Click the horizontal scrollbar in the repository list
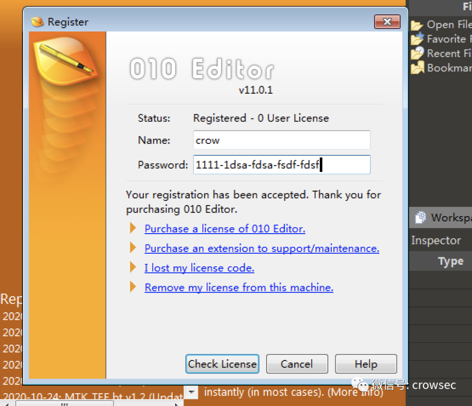 point(64,404)
